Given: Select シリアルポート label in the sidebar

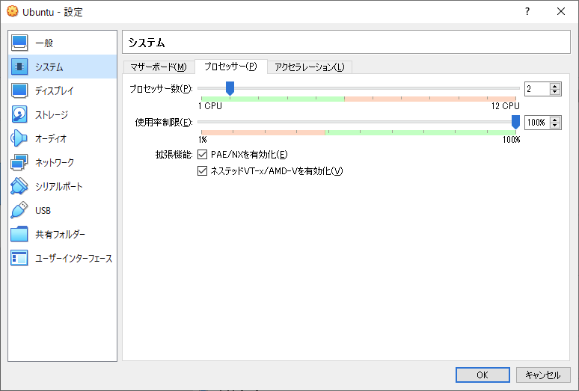Looking at the screenshot, I should pos(58,187).
